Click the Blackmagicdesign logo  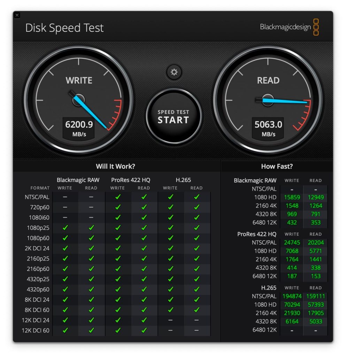pos(286,27)
